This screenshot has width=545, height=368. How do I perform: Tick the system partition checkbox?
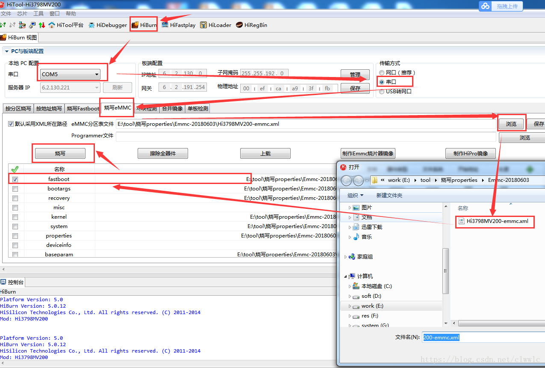[15, 226]
